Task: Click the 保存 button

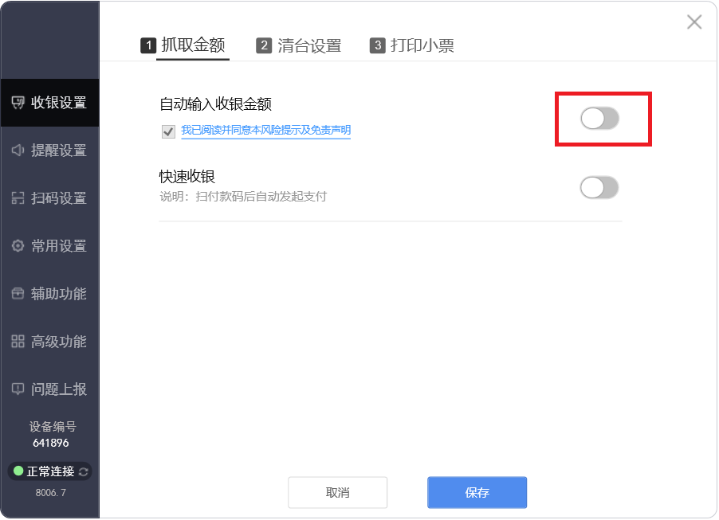Action: (477, 493)
